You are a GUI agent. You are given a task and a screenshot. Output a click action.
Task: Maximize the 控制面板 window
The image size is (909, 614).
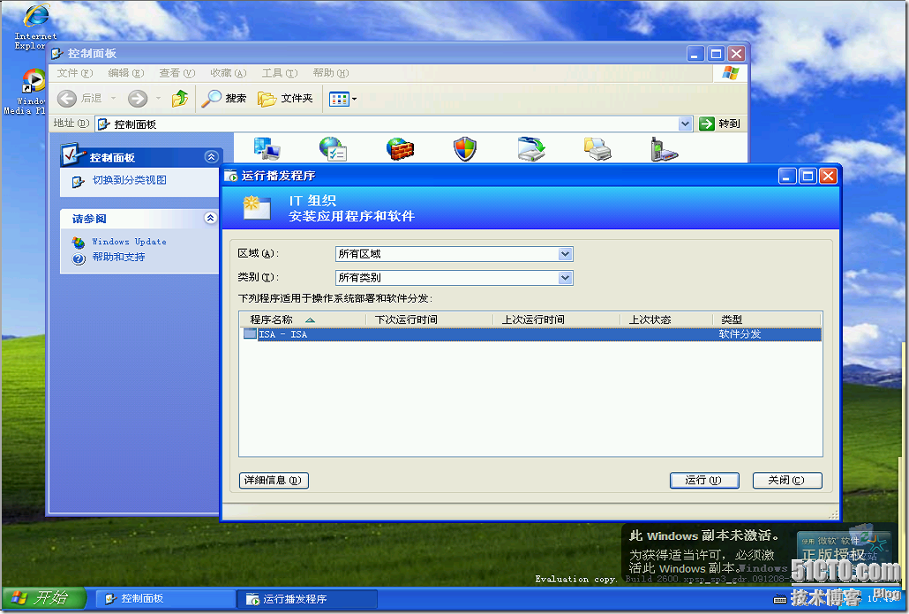pyautogui.click(x=716, y=54)
